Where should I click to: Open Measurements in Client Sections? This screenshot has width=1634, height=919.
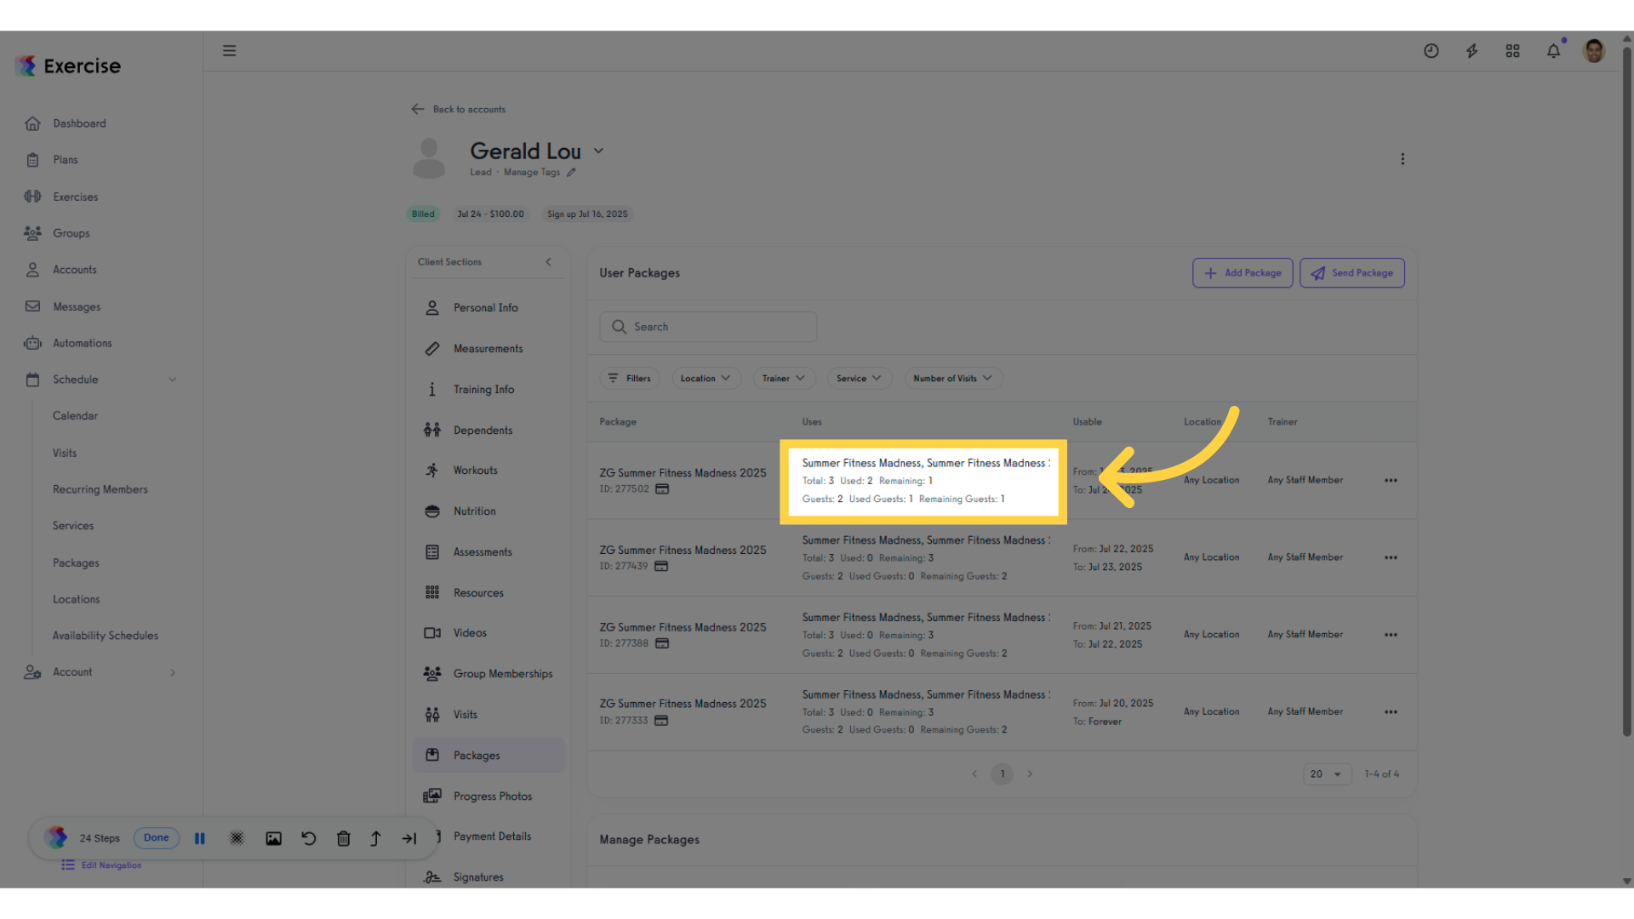[488, 349]
